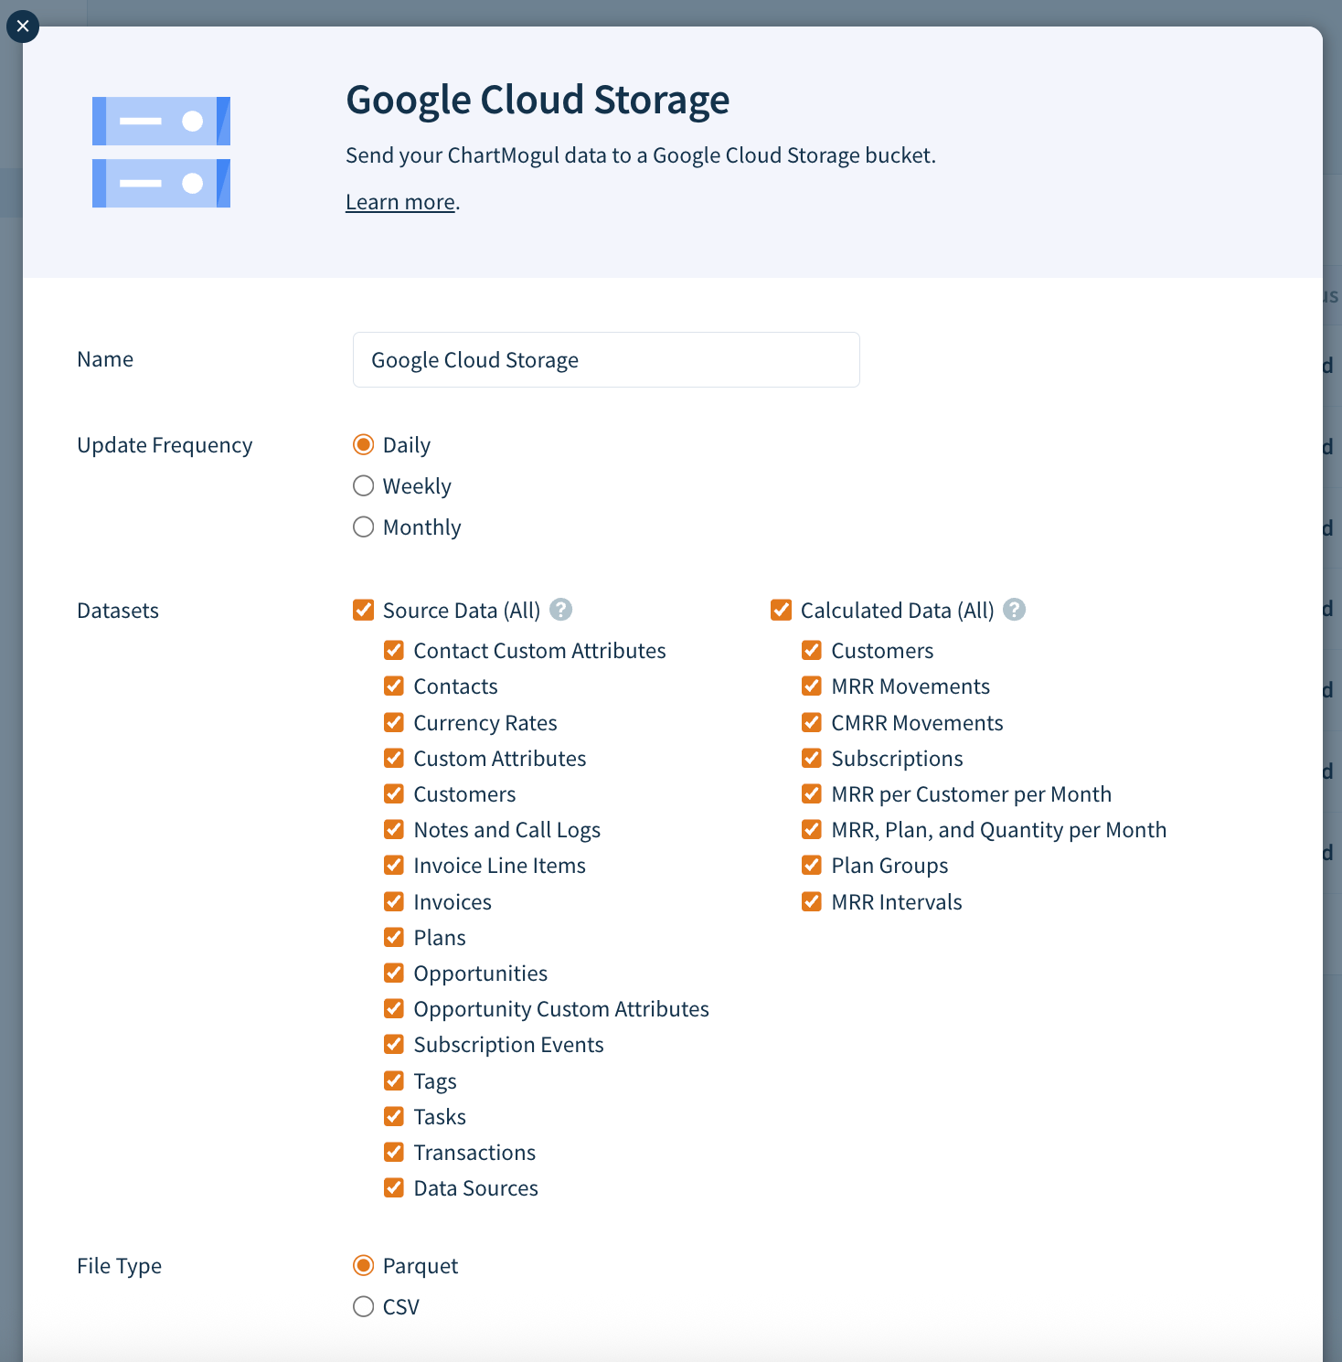Viewport: 1342px width, 1362px height.
Task: Toggle MRR Movements checkbox
Action: pyautogui.click(x=812, y=686)
